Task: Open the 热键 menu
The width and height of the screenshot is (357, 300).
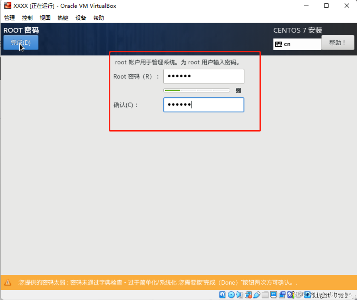Action: (63, 18)
